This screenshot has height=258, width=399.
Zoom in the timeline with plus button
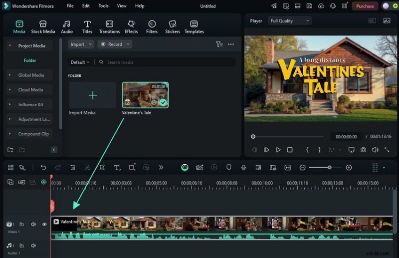tap(349, 167)
